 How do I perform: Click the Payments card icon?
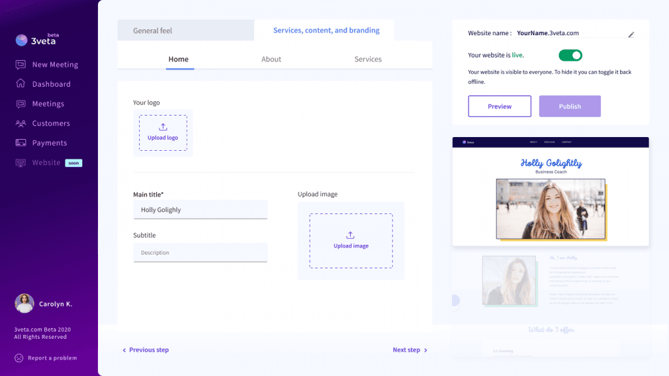click(x=20, y=143)
